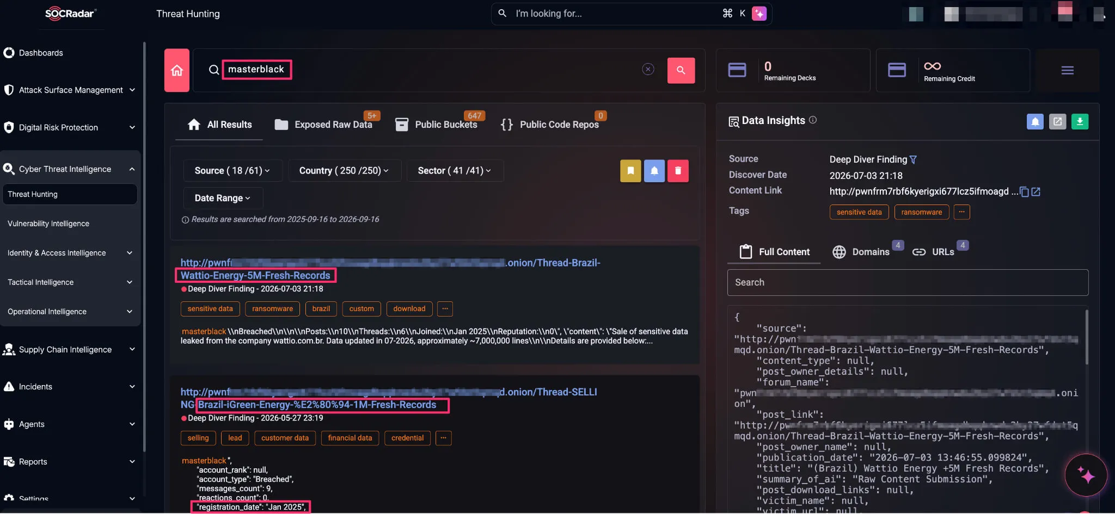Viewport: 1115px width, 514px height.
Task: Expand Identity & Access Intelligence submenu
Action: 130,253
